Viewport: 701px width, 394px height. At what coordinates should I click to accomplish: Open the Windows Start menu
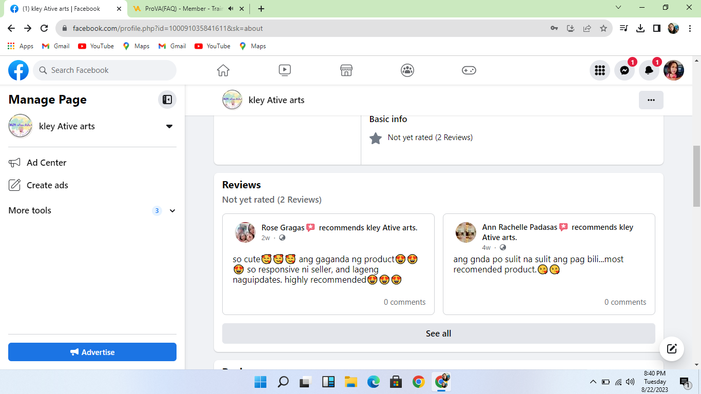tap(261, 382)
